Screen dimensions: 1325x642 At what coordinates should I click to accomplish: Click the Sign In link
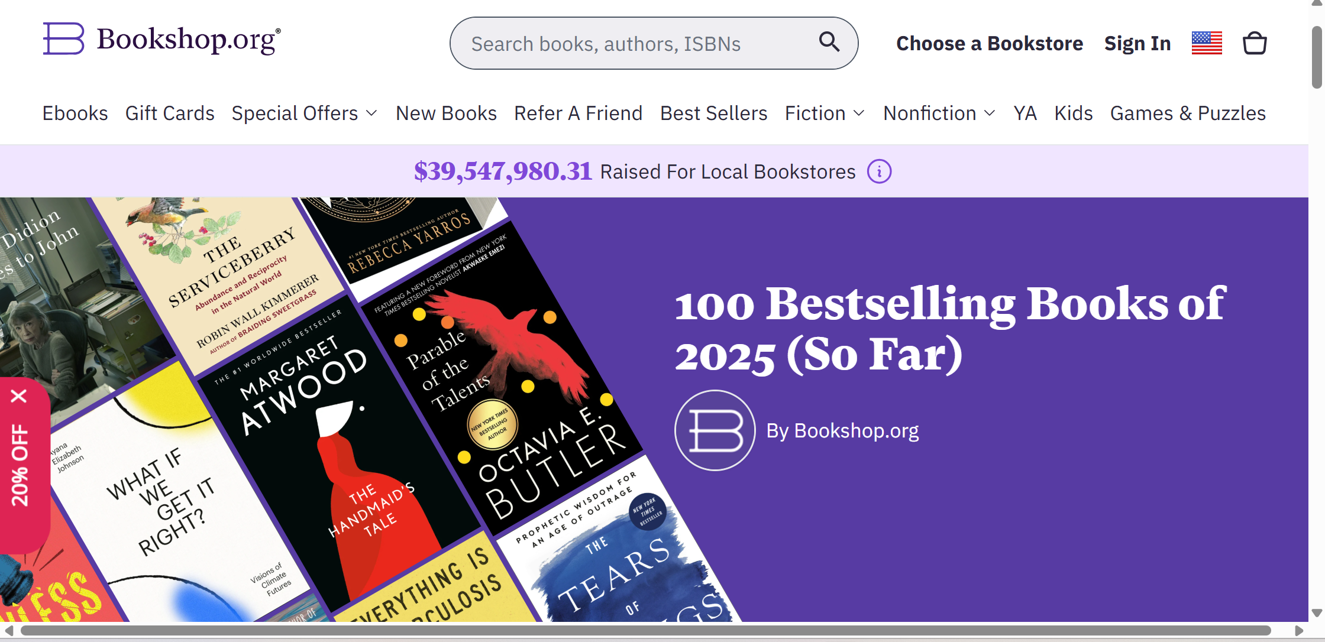(x=1137, y=43)
